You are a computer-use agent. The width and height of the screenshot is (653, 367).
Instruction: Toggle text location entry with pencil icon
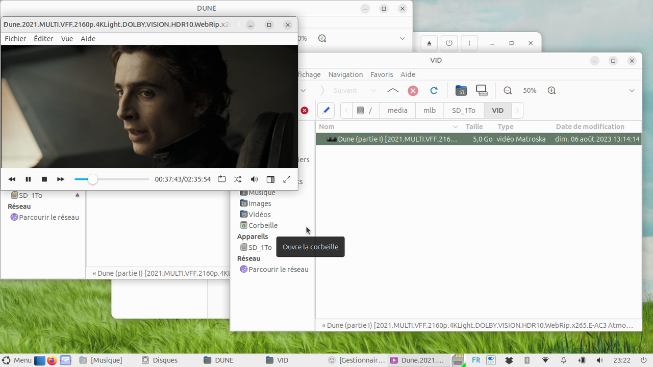pos(326,111)
